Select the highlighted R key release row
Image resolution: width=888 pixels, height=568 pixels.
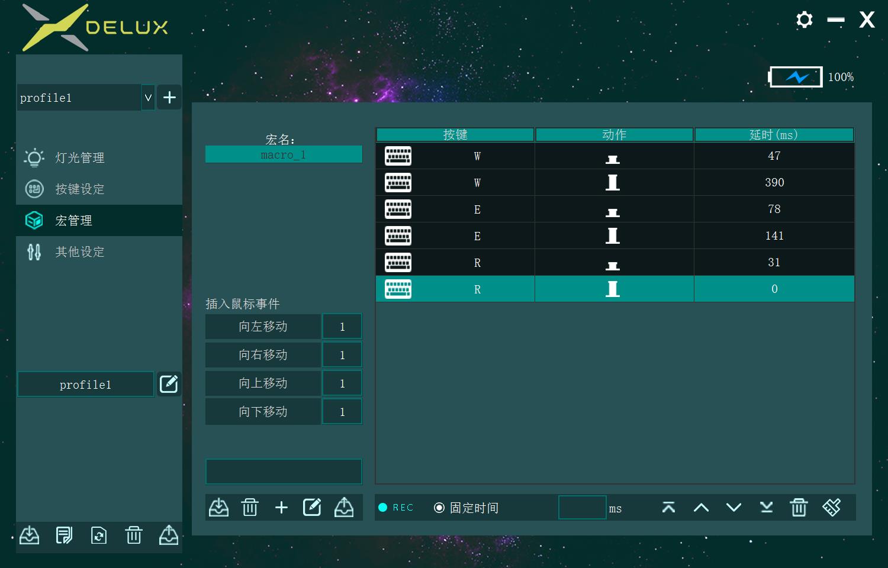click(614, 289)
